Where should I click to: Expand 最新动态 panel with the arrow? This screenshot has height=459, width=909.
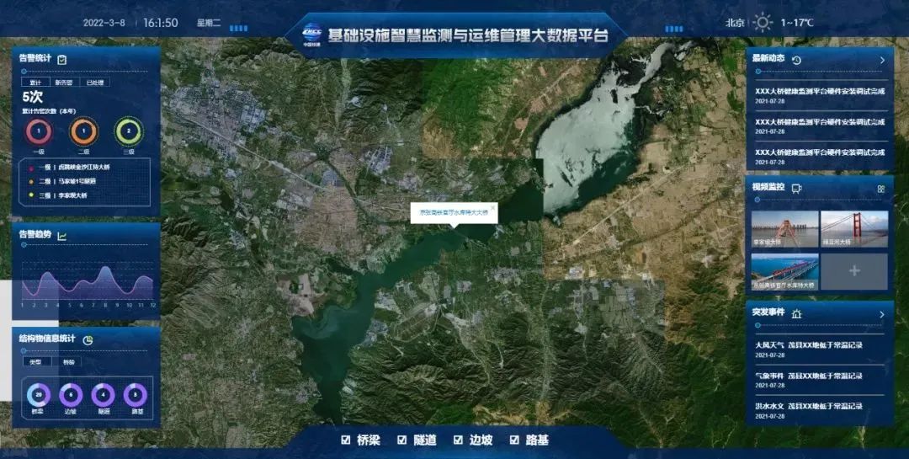[x=881, y=61]
